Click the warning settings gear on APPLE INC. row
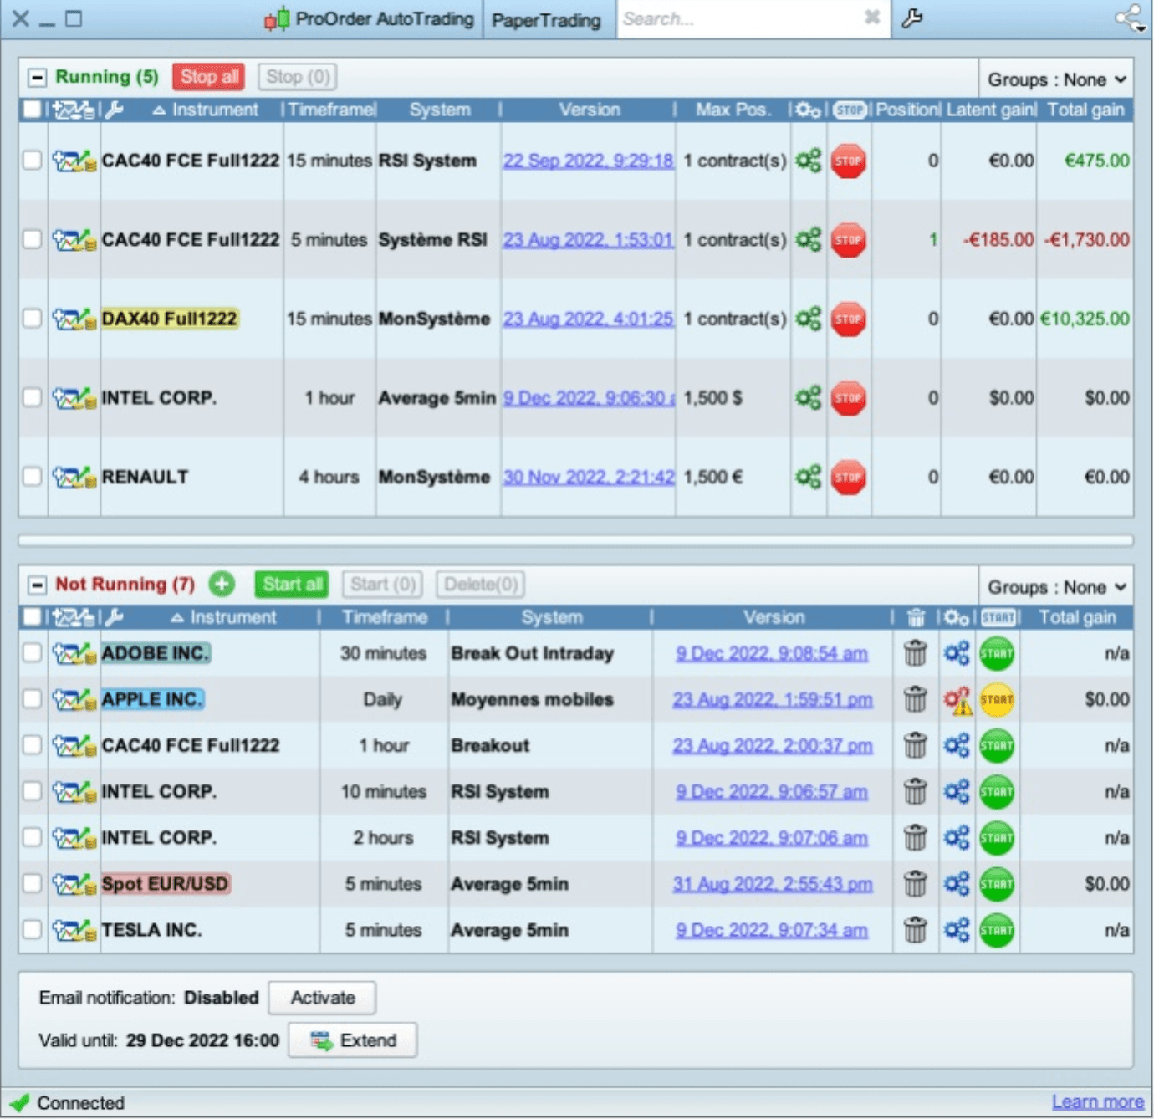 [956, 700]
